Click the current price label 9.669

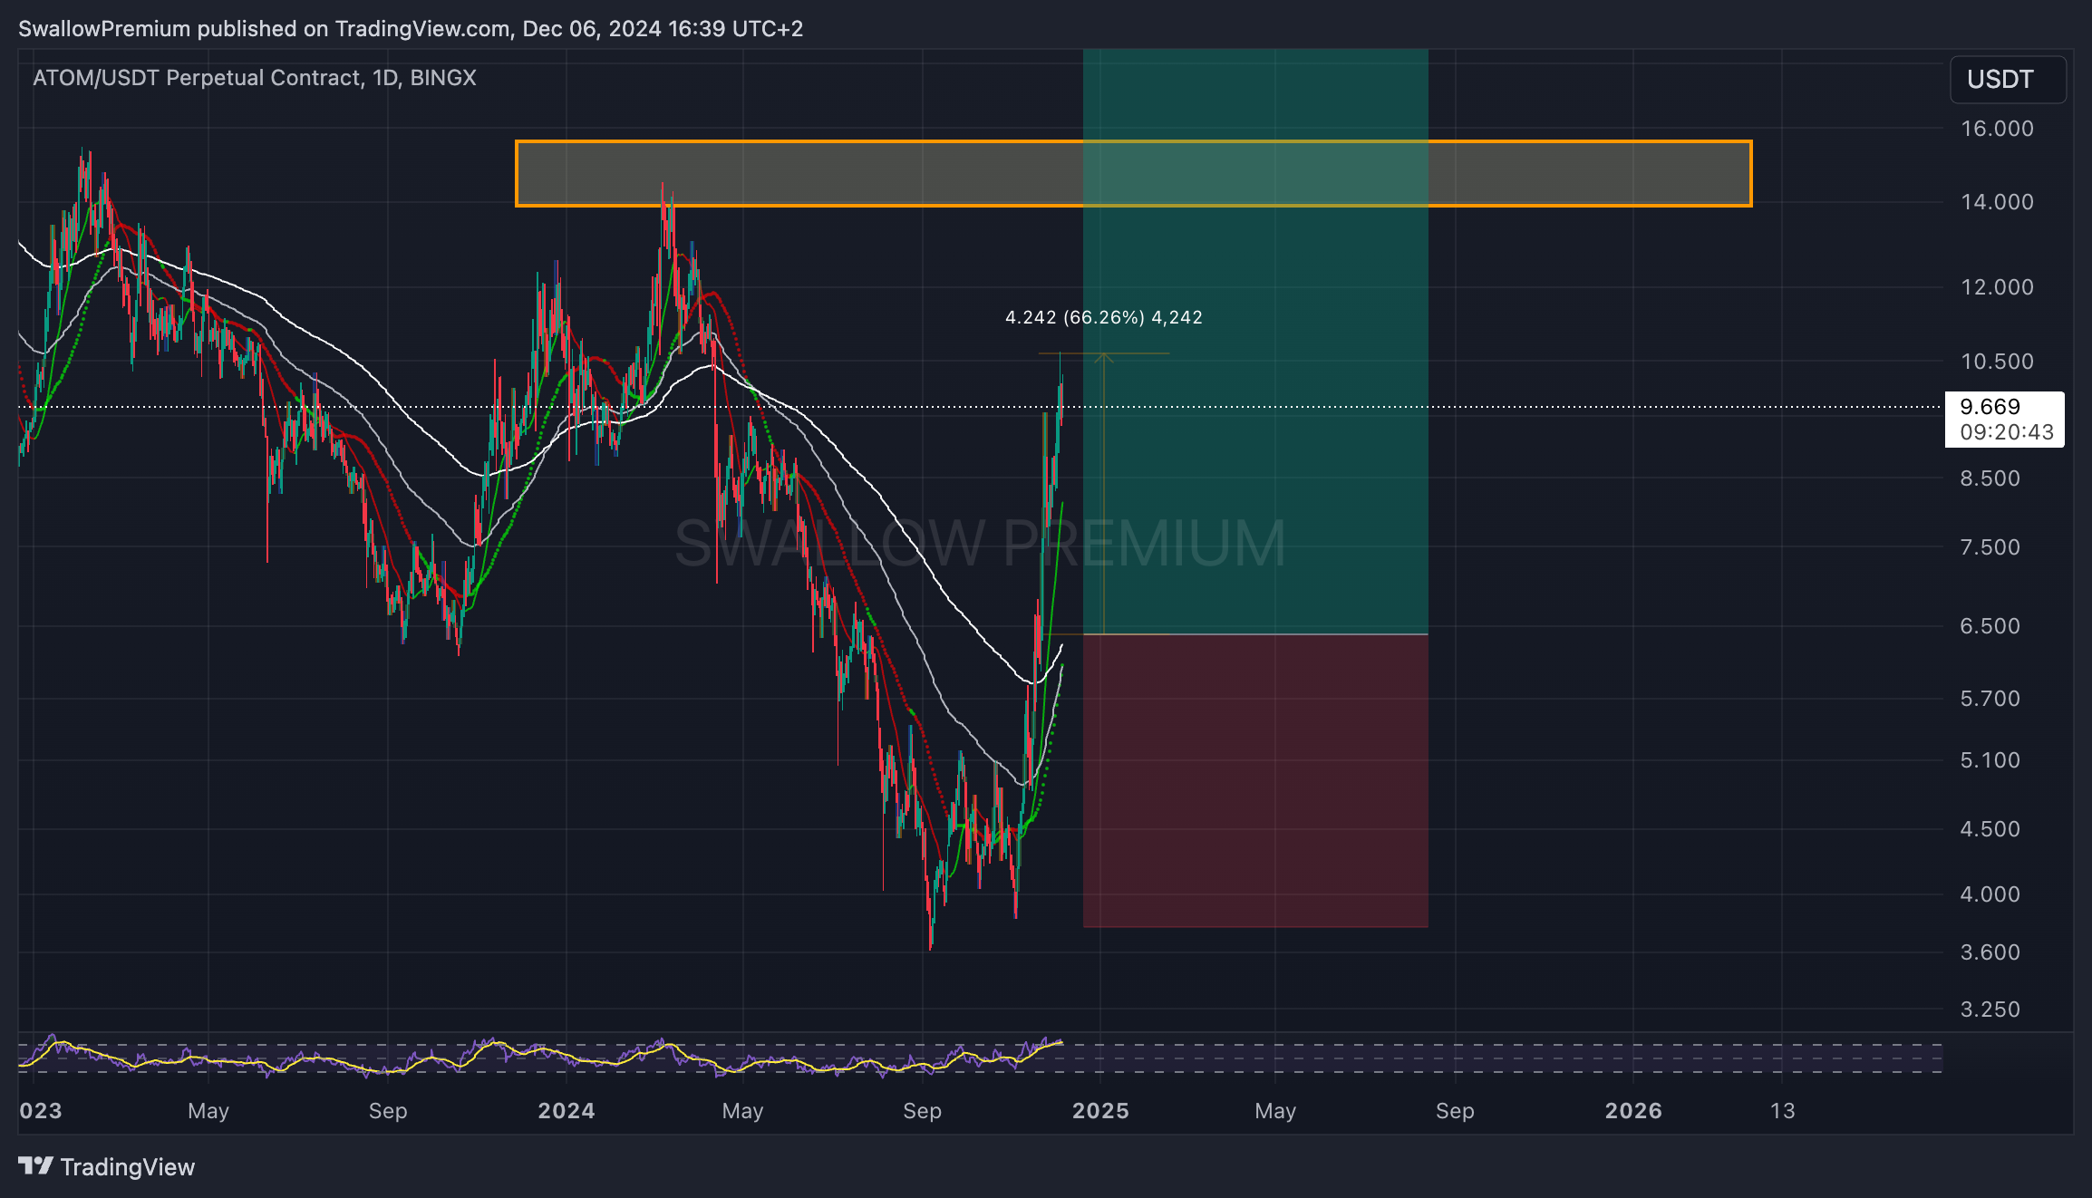point(1990,407)
